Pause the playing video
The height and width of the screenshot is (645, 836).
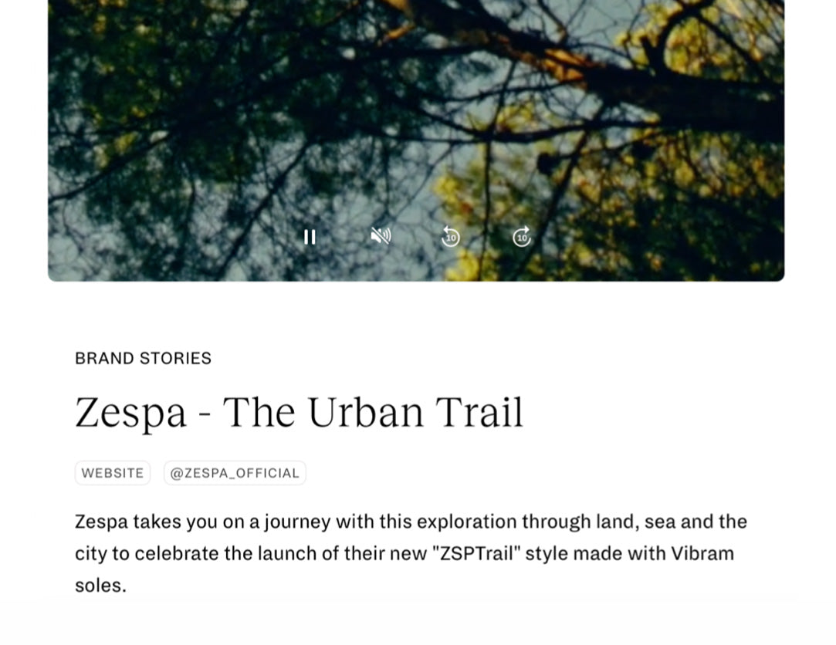(x=310, y=237)
